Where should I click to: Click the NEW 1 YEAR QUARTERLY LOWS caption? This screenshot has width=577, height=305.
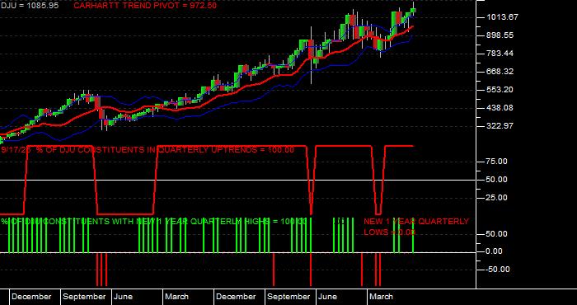[416, 227]
